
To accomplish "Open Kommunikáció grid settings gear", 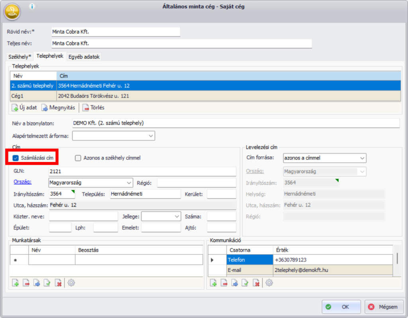I will tap(269, 283).
